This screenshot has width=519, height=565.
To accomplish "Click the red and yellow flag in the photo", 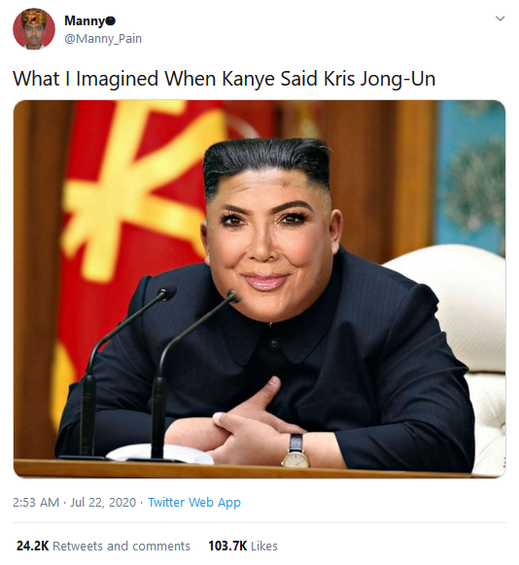I will coord(137,230).
